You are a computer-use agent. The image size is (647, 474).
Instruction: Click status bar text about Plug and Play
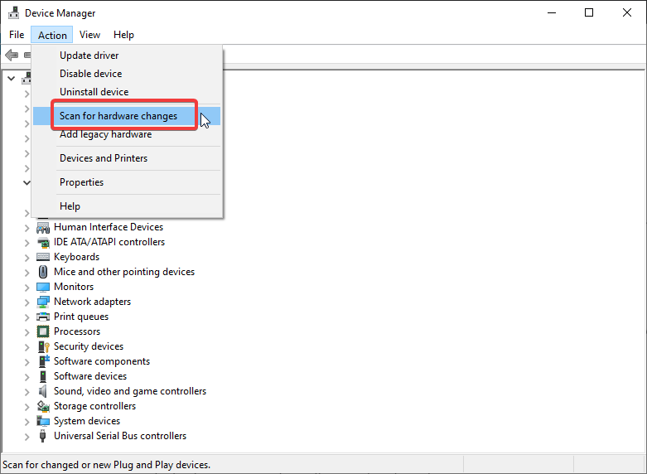pos(107,465)
